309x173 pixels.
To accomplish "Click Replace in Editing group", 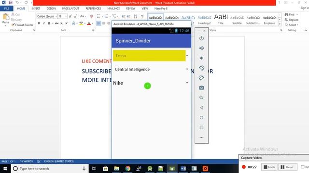I will (292, 20).
